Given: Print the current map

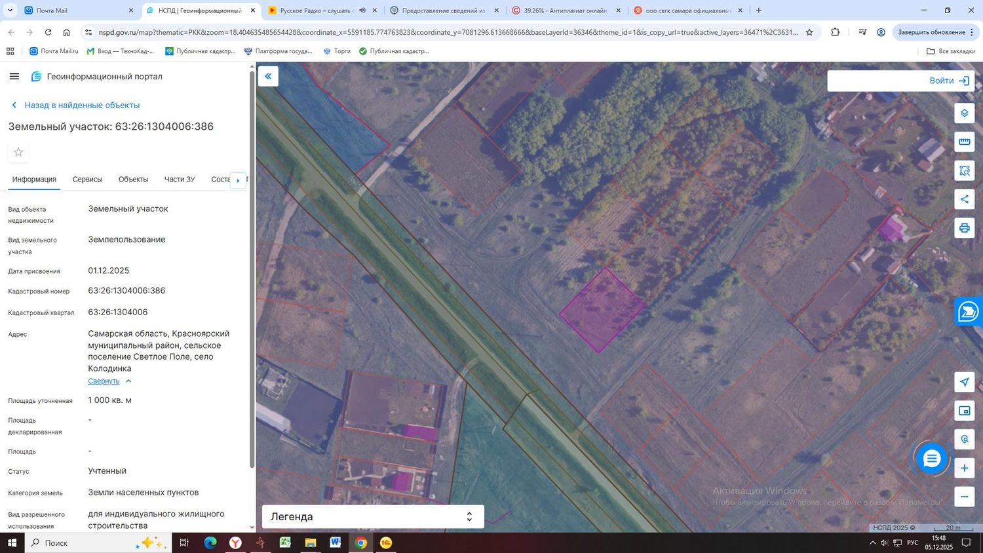Looking at the screenshot, I should point(964,228).
